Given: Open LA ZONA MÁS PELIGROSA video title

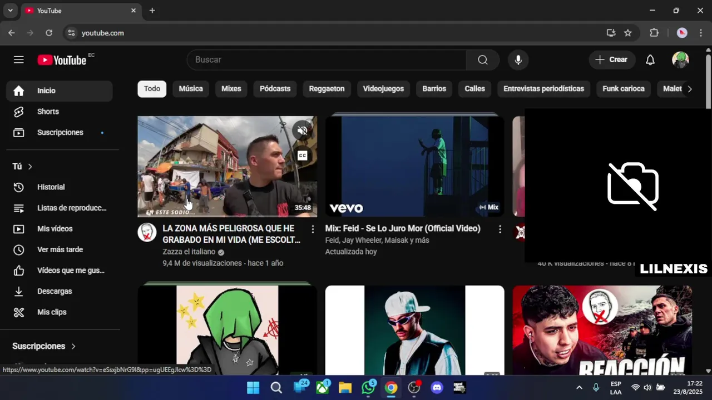Looking at the screenshot, I should click(x=231, y=234).
